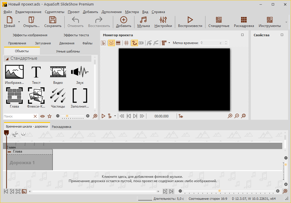Collapse the Глава chapter with minus
The height and width of the screenshot is (203, 291).
pyautogui.click(x=9, y=152)
